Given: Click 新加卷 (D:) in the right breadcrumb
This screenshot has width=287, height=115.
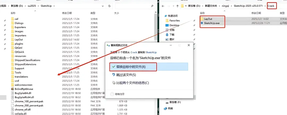Looking at the screenshot, I should pyautogui.click(x=195, y=6).
